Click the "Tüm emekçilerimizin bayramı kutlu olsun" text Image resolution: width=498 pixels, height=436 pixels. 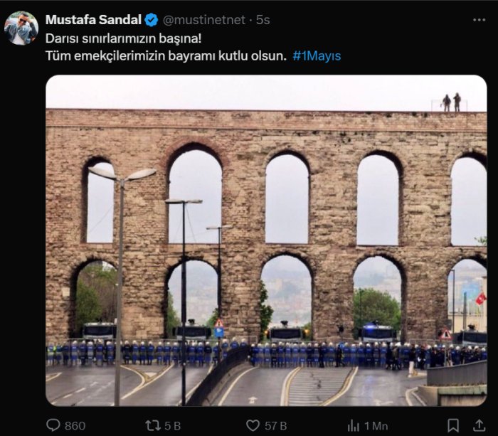(165, 55)
